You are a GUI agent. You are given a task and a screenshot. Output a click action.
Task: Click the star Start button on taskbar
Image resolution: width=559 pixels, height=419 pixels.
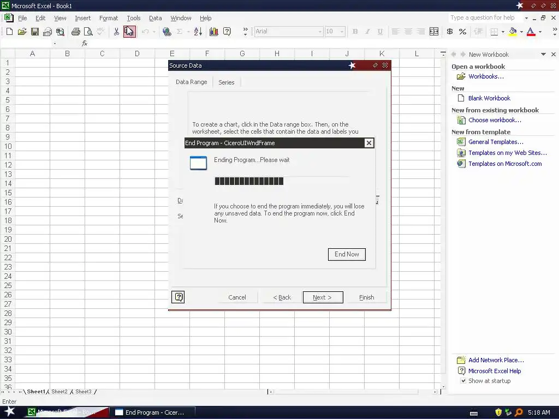[10, 412]
